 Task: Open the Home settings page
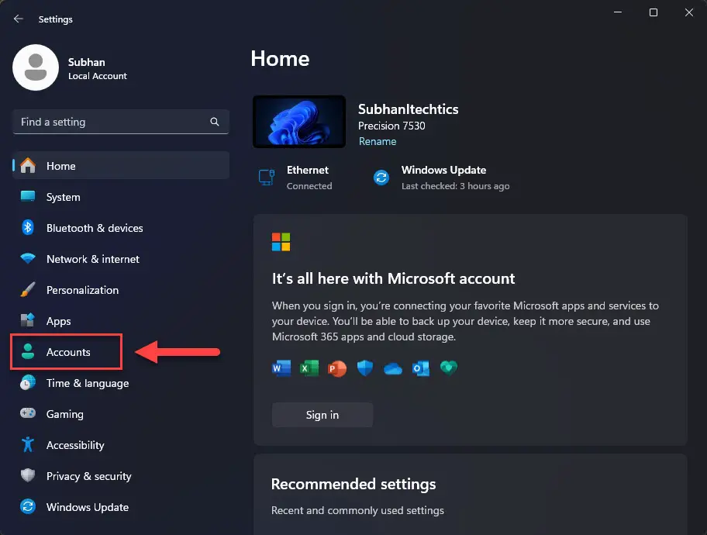click(121, 166)
